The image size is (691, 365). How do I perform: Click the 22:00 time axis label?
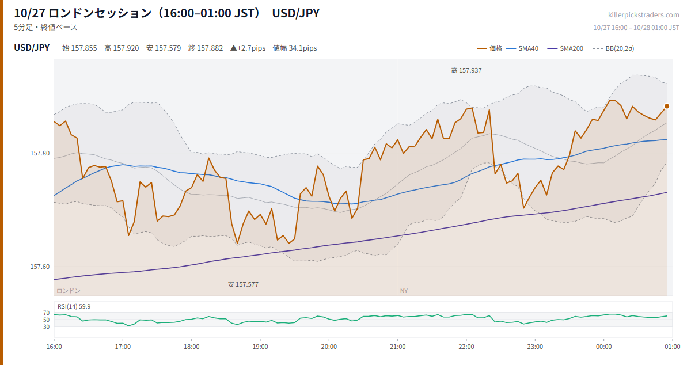[466, 347]
